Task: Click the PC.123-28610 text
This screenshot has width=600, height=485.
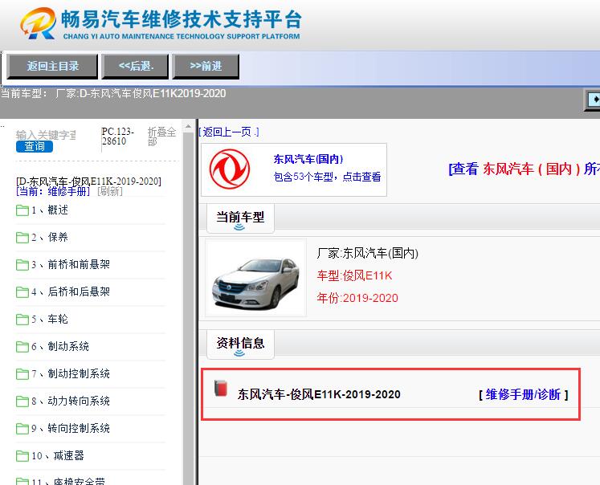Action: [x=118, y=137]
